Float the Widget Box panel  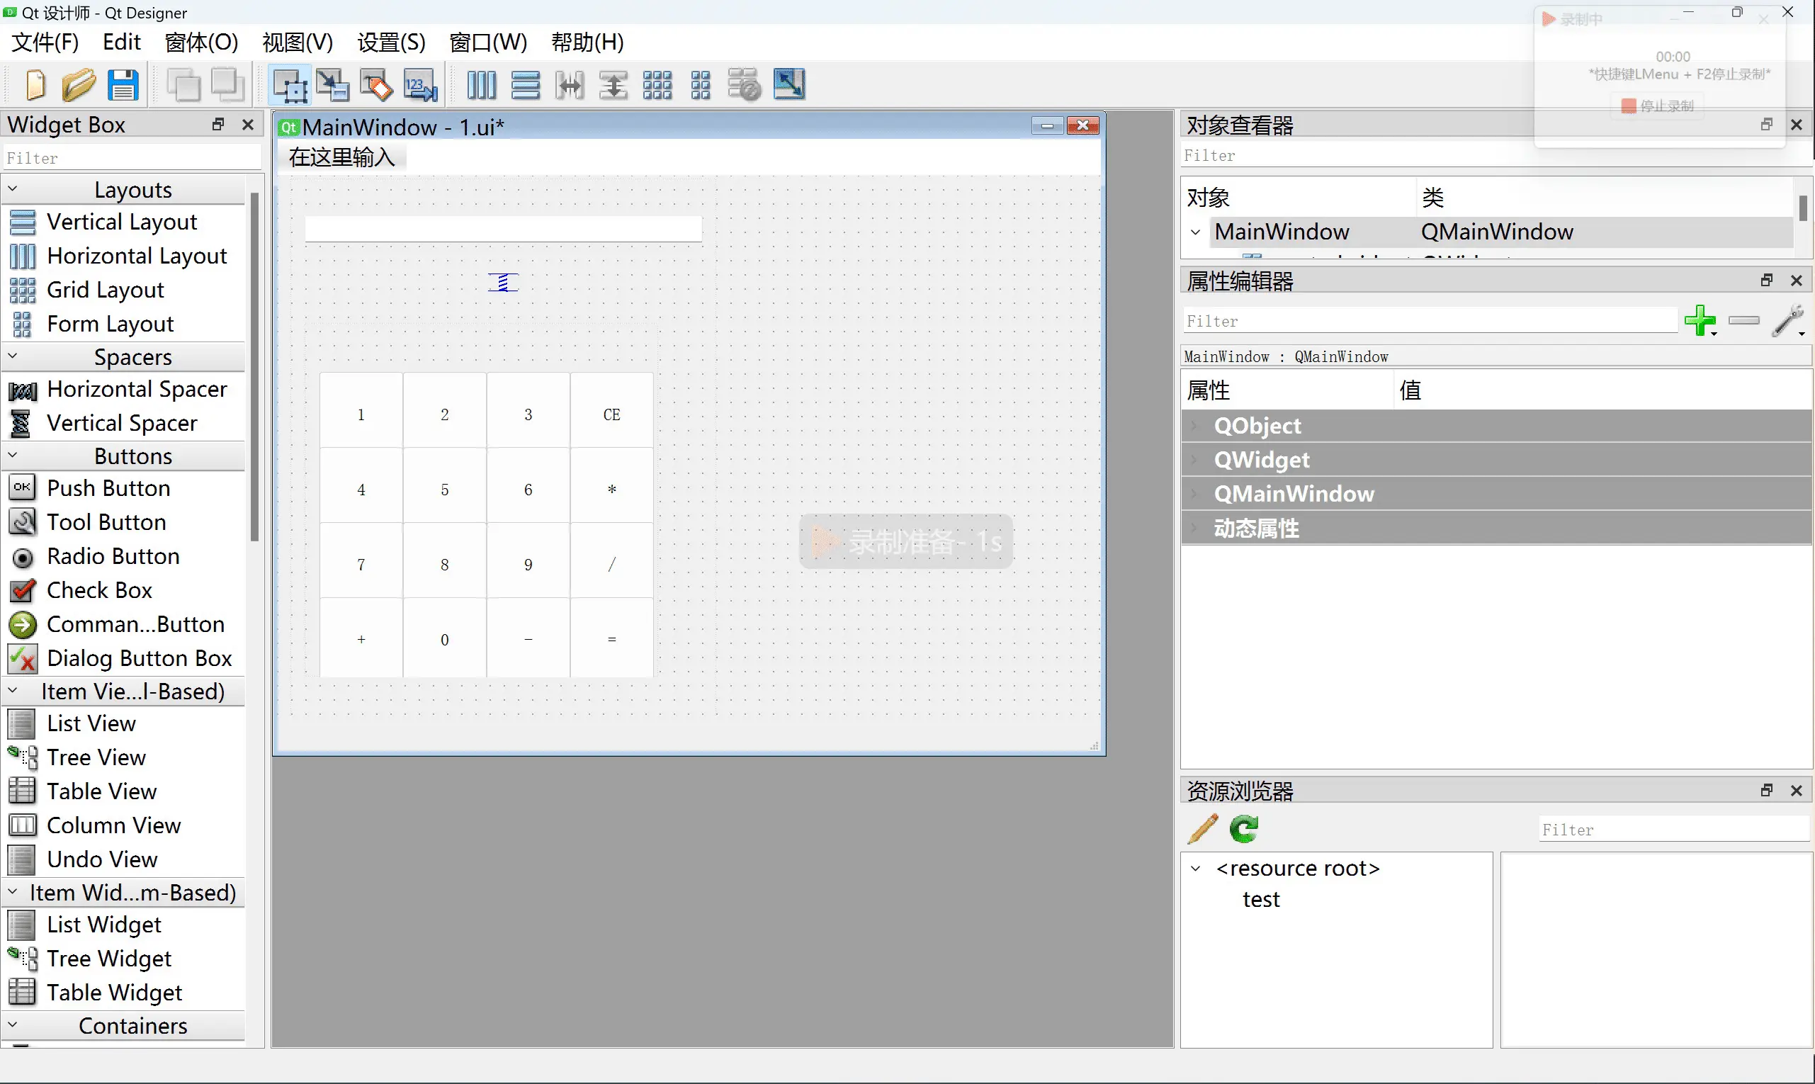[217, 124]
